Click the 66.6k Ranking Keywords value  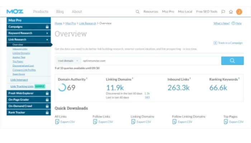(218, 88)
